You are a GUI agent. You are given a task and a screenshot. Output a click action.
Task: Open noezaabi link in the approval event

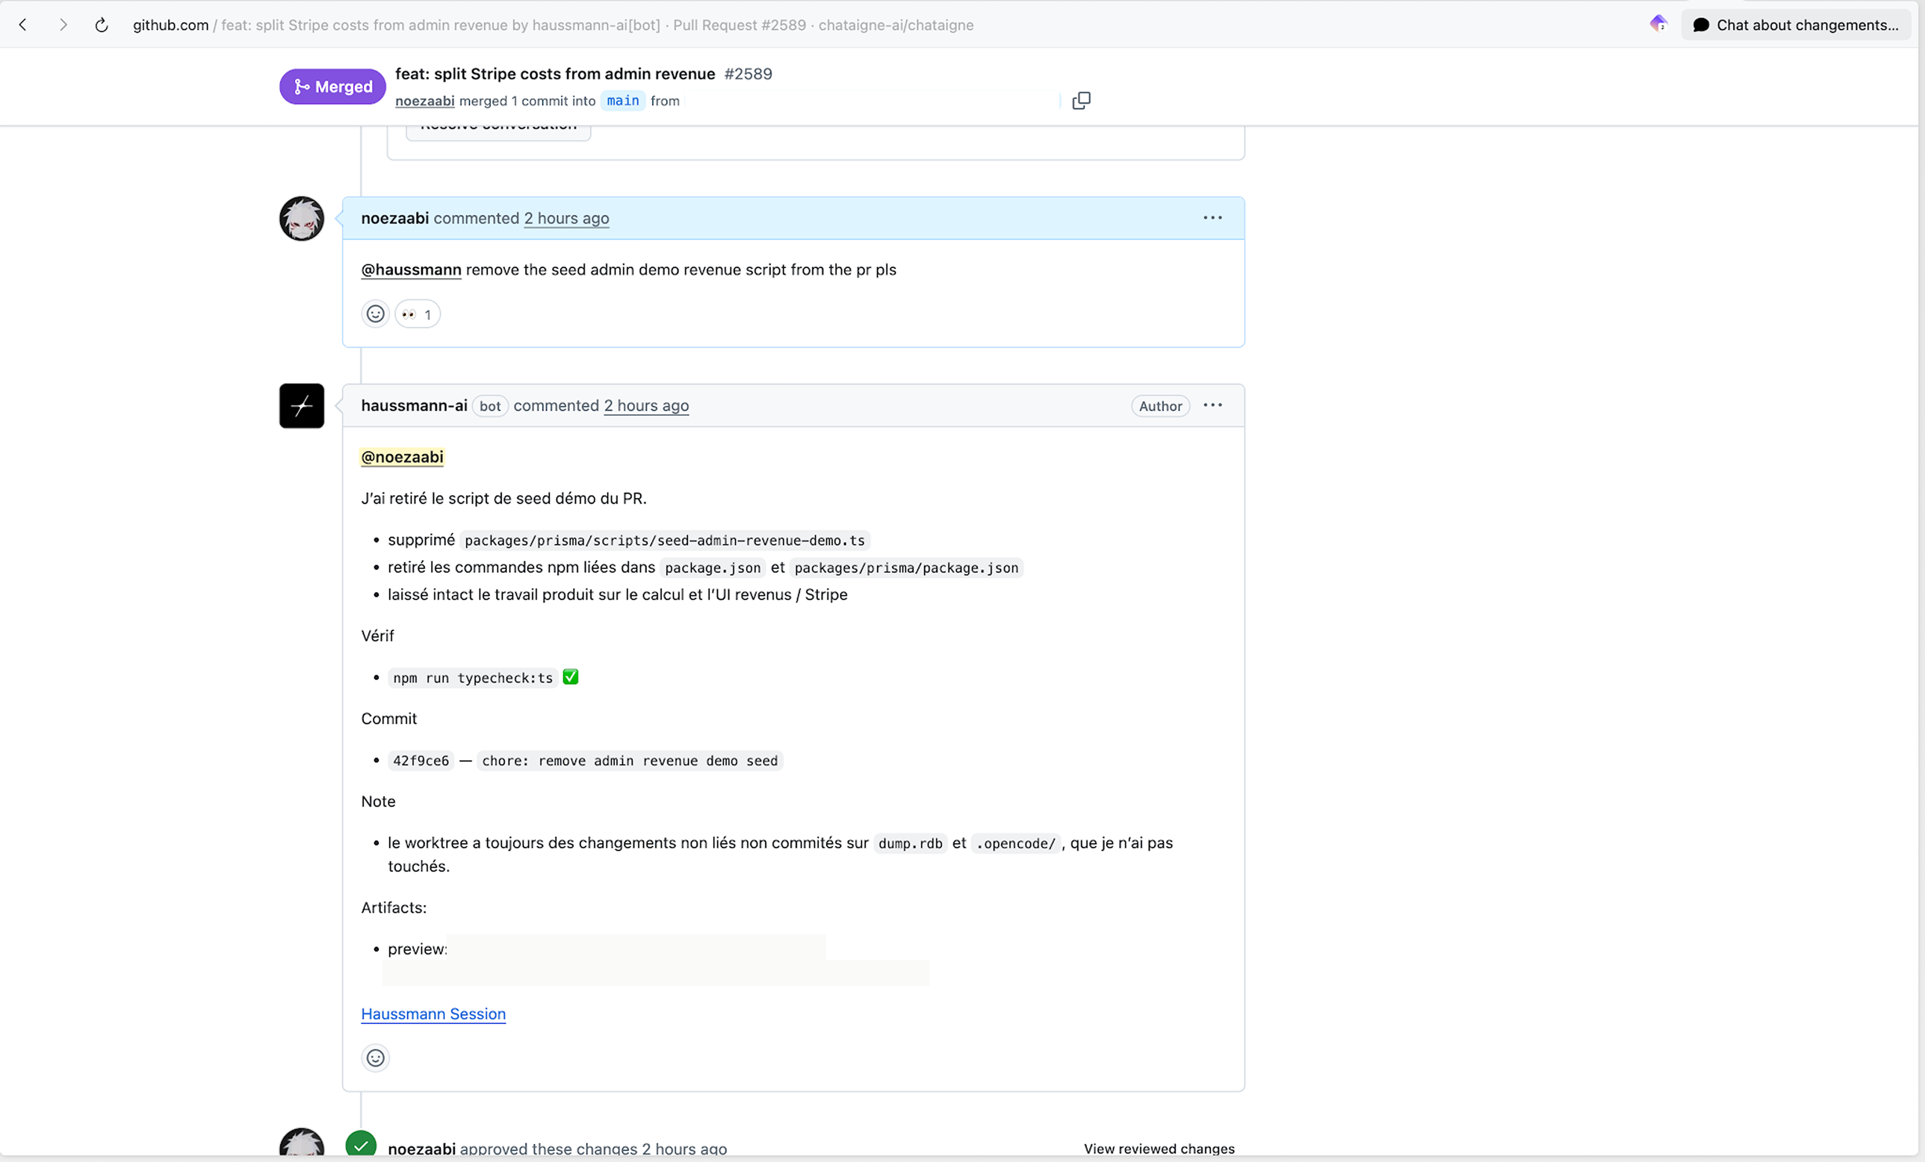point(422,1149)
